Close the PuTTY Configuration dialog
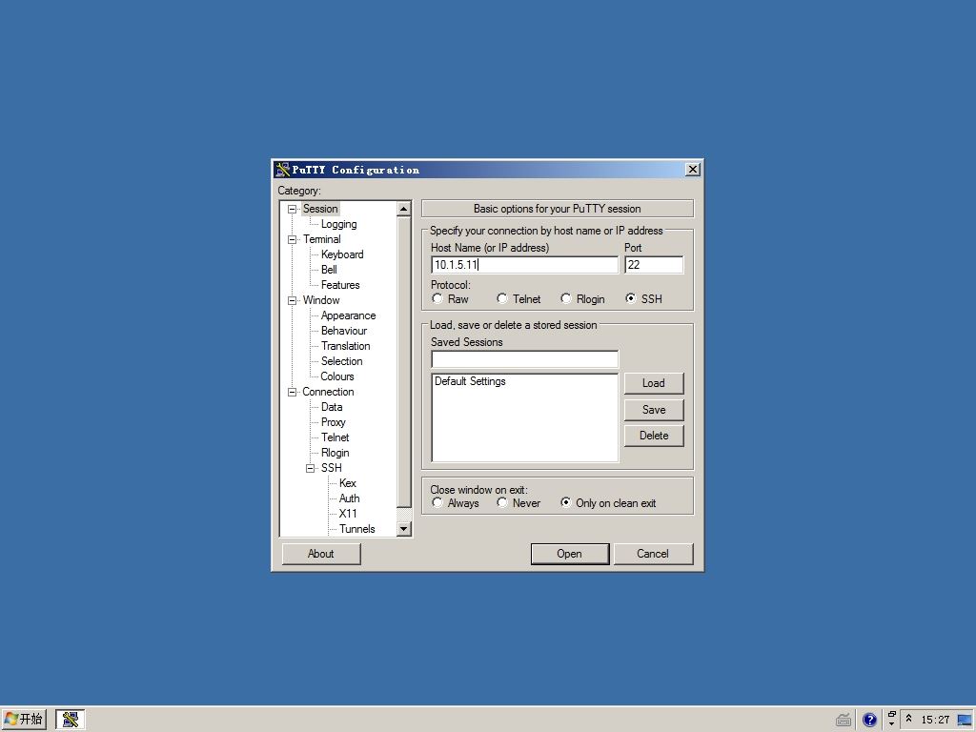The width and height of the screenshot is (976, 732). coord(692,170)
